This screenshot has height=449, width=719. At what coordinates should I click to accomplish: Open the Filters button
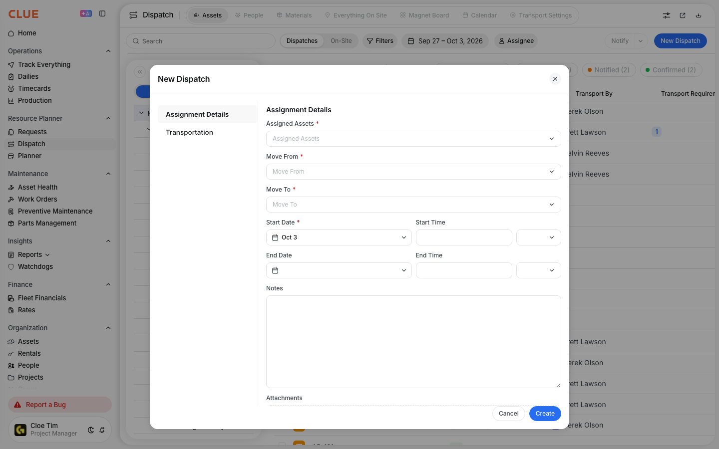pyautogui.click(x=380, y=41)
